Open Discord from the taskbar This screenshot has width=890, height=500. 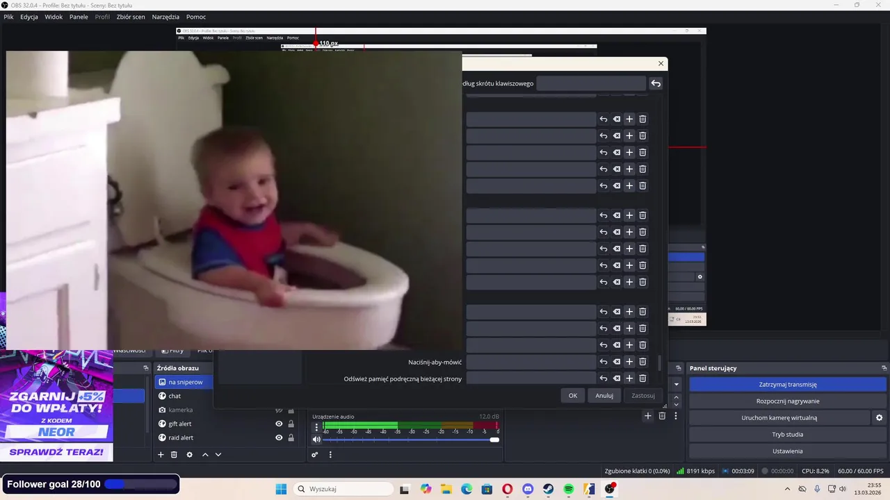[x=528, y=489]
